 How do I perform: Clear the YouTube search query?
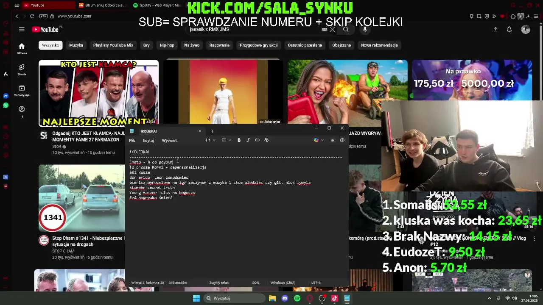point(332,29)
